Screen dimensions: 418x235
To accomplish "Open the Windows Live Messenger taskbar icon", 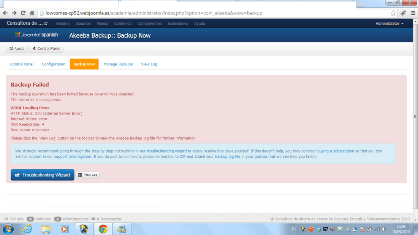I will point(122,229).
